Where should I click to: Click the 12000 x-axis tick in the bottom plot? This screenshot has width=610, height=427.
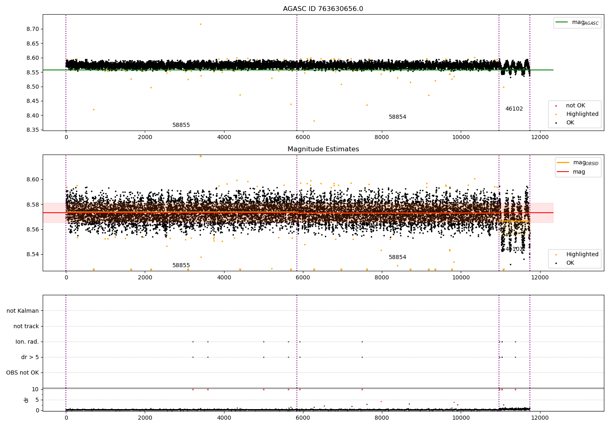point(540,417)
